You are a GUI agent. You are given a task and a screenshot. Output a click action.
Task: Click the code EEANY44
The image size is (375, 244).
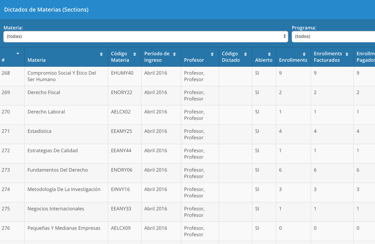(x=121, y=151)
